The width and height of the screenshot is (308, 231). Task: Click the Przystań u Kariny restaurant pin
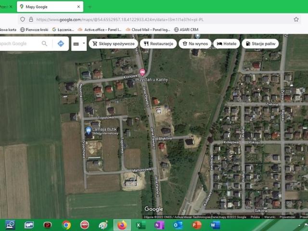[x=141, y=72]
